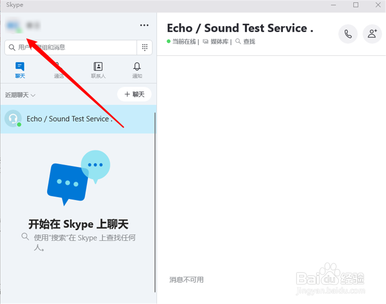
Task: Switch to the 聊天 chats tab
Action: (20, 70)
